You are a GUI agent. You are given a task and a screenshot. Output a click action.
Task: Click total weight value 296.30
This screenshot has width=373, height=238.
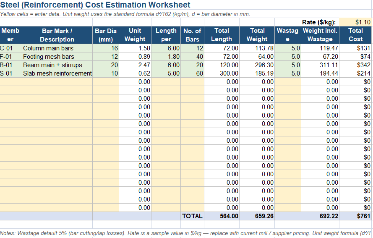257,65
